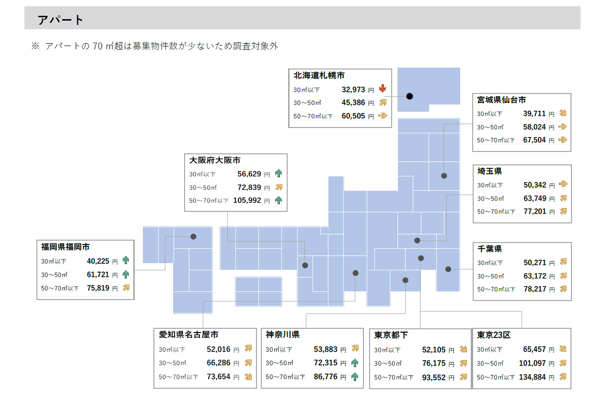Select the 愛知県名古屋市 heading
This screenshot has width=605, height=394.
(x=189, y=335)
